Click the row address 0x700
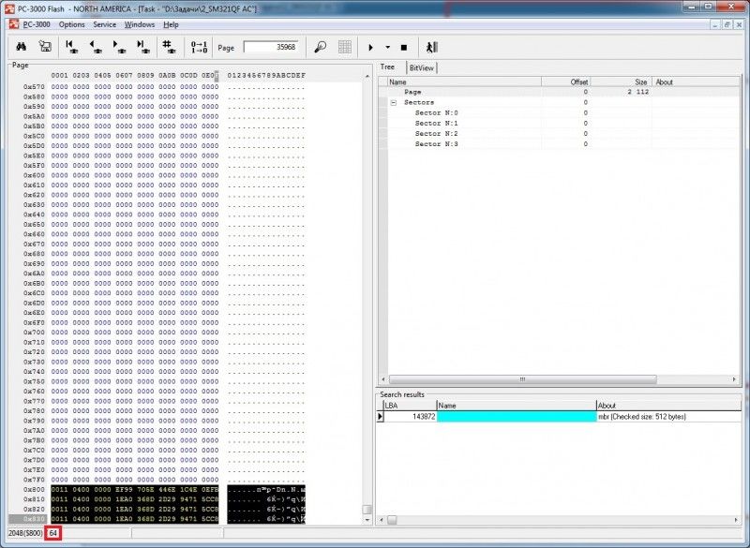 point(34,333)
